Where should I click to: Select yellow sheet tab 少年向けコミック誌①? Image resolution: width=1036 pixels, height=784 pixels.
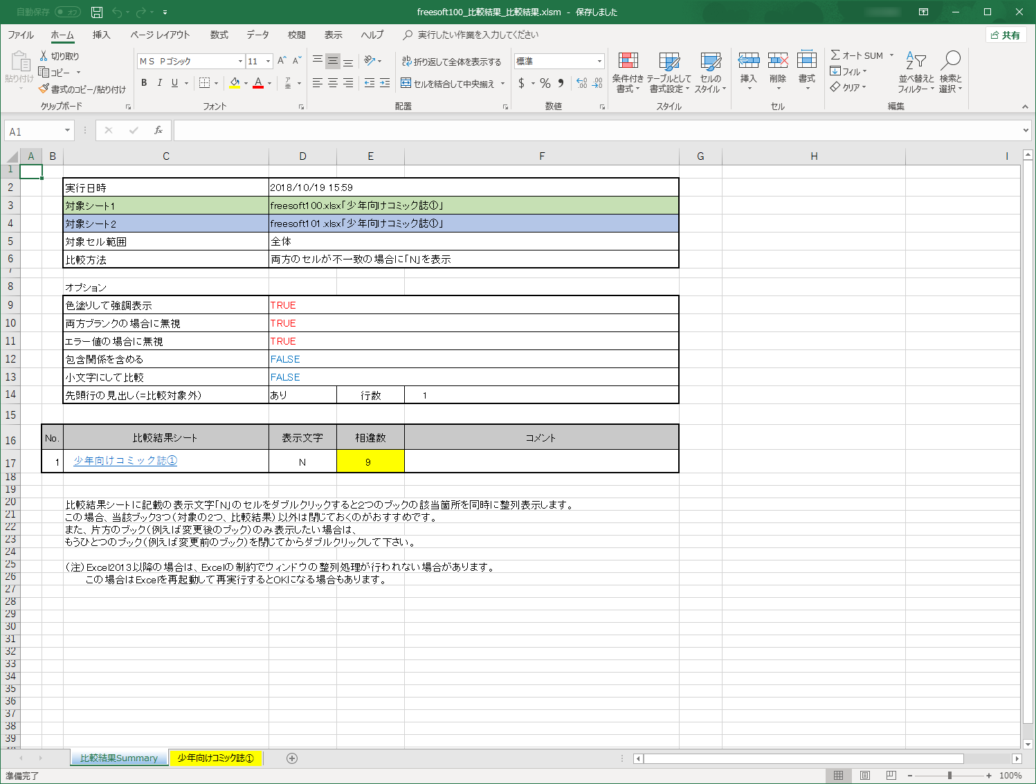(215, 758)
